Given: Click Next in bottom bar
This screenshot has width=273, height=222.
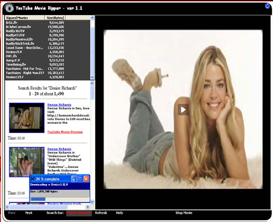Looking at the screenshot, I should point(29,213).
